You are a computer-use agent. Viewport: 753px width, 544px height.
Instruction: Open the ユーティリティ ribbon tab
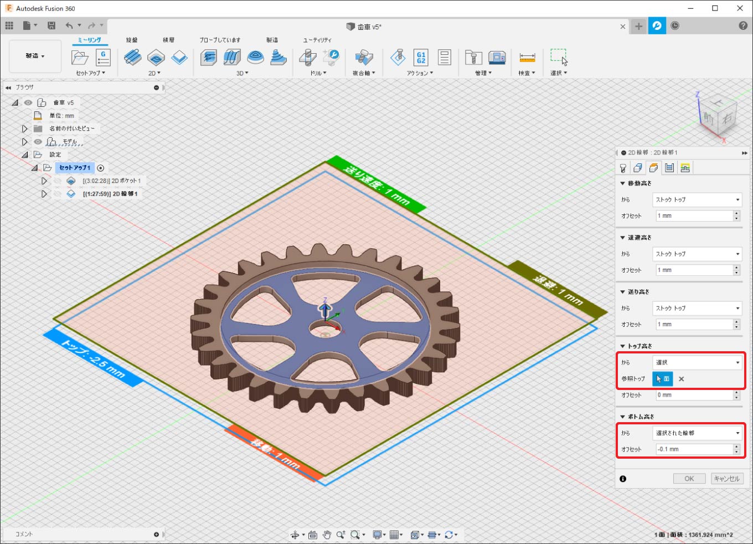[317, 40]
